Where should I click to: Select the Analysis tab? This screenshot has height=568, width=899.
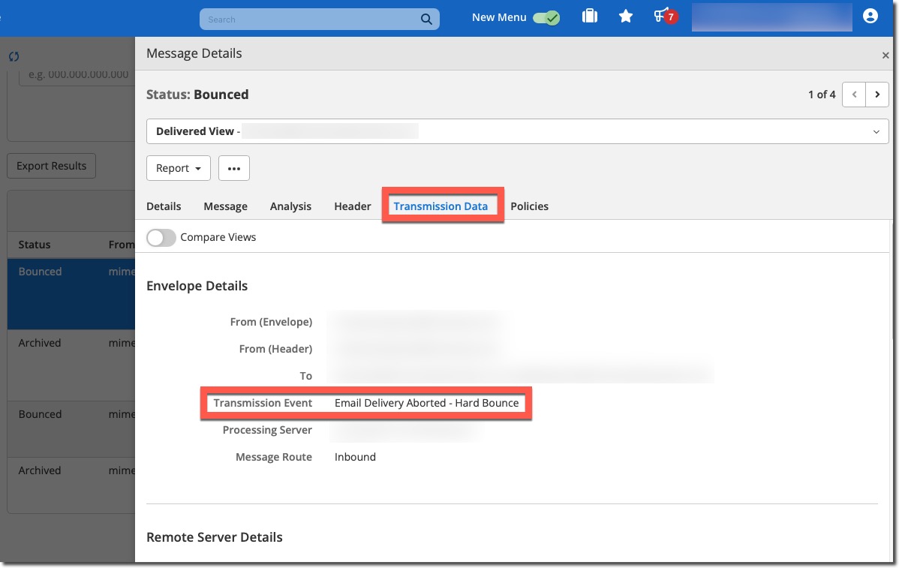(290, 206)
